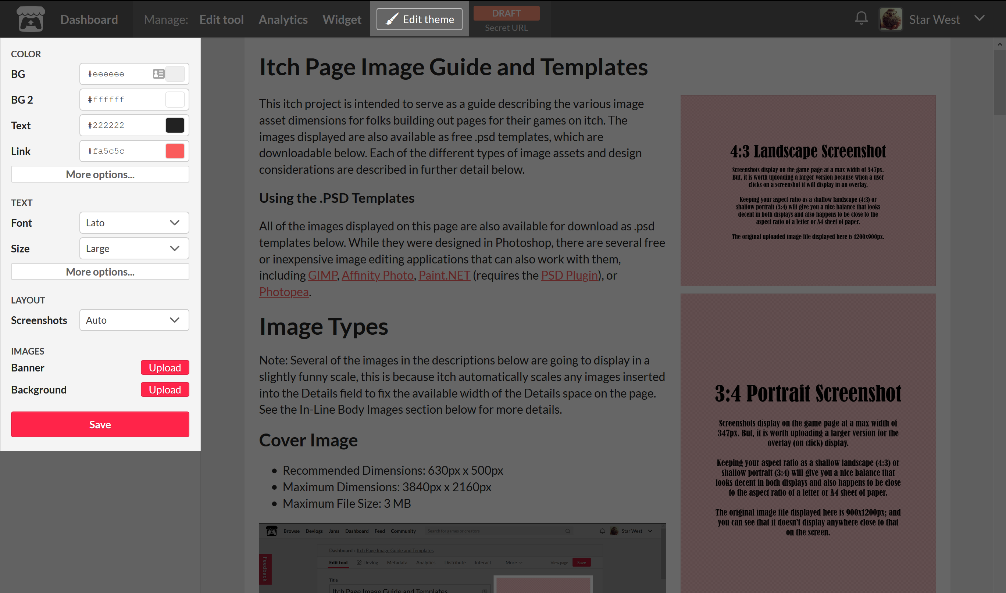
Task: Click the Secret URL label area
Action: tap(507, 28)
